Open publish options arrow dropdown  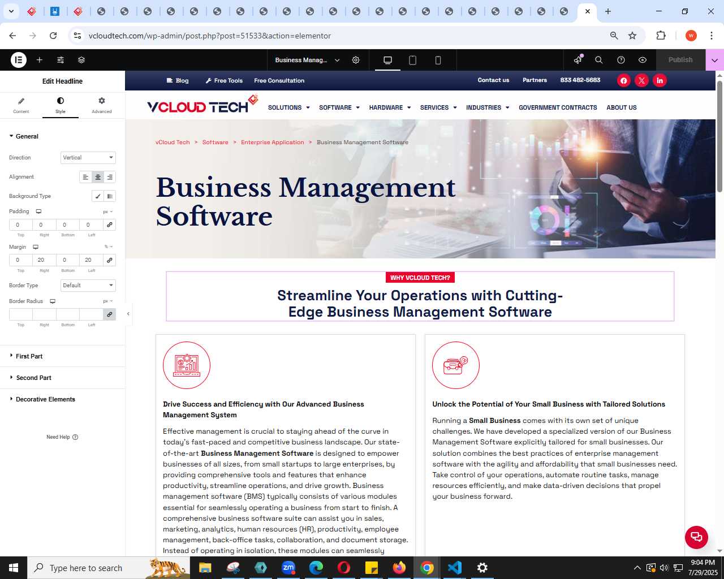[x=714, y=60]
